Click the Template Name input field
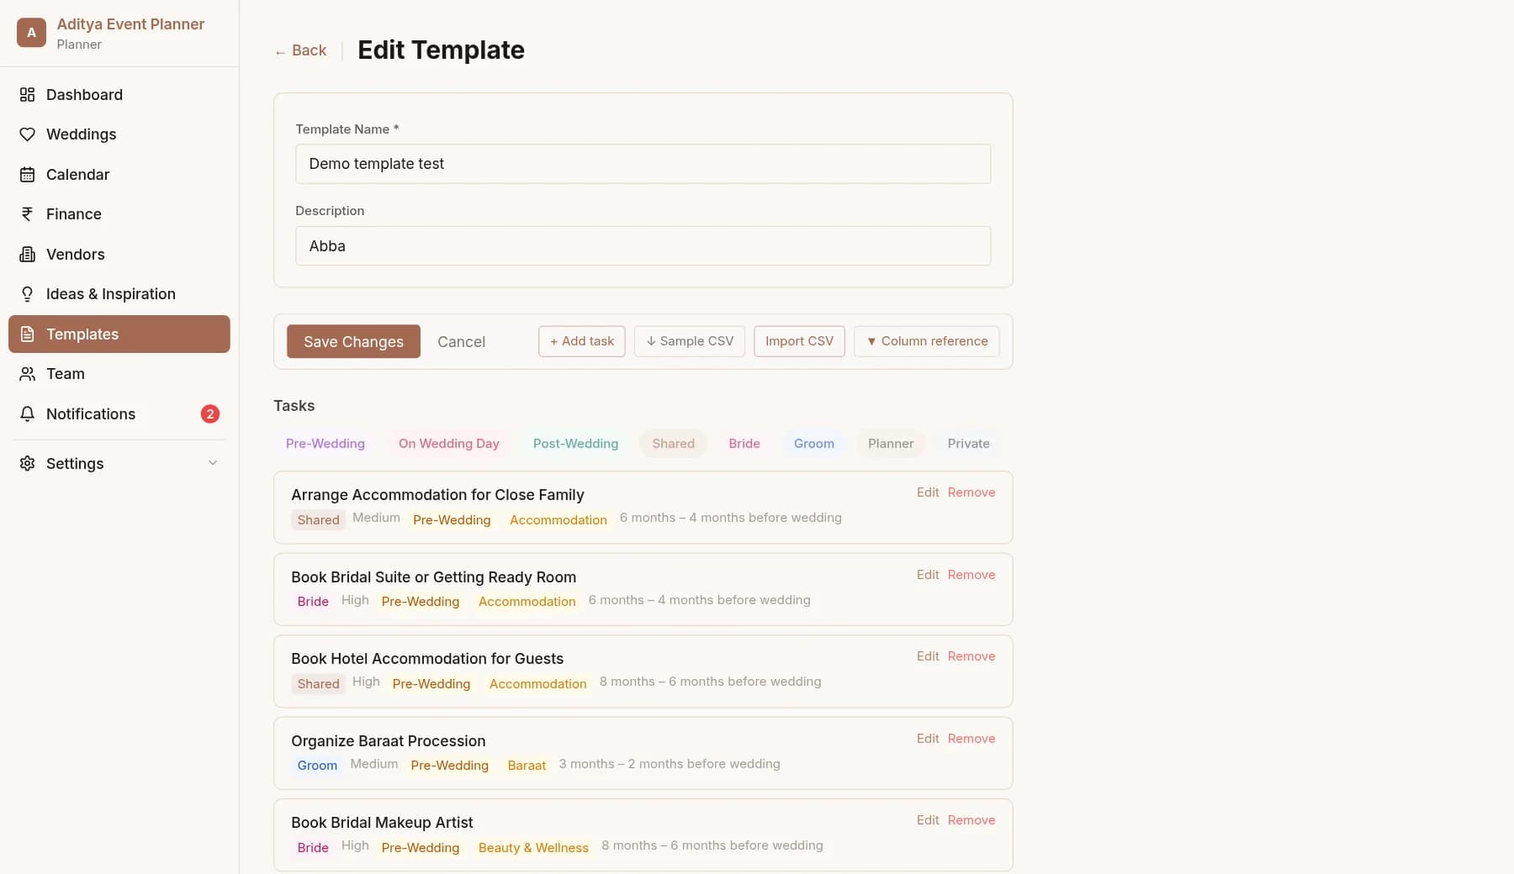The height and width of the screenshot is (874, 1514). pyautogui.click(x=643, y=164)
